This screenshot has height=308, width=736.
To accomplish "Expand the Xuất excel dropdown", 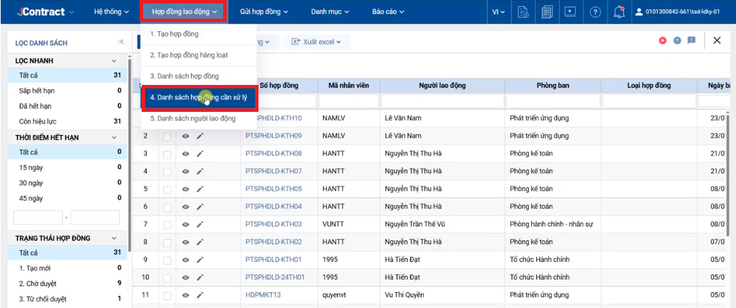I will (x=316, y=41).
